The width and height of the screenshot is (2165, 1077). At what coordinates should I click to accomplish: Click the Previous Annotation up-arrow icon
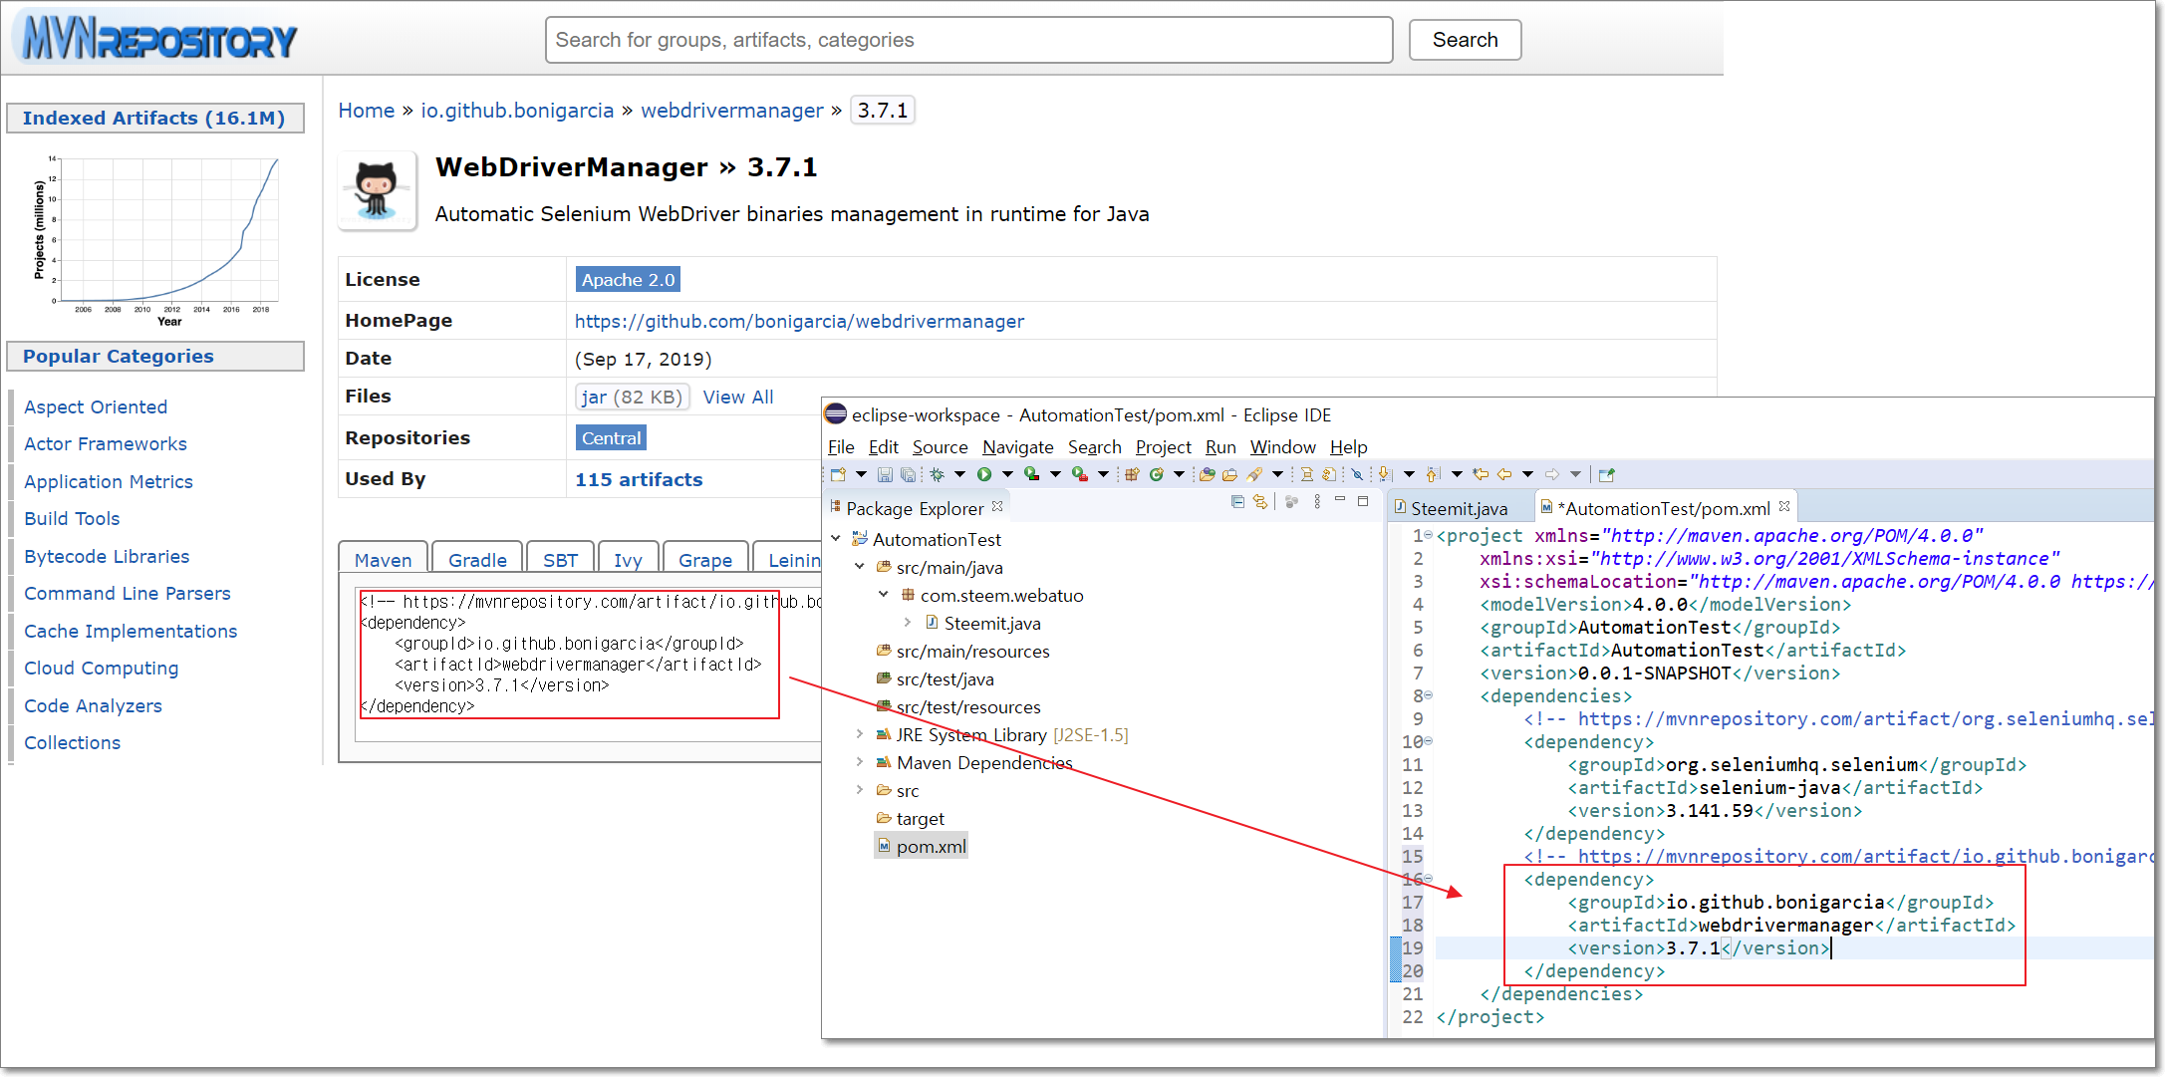(x=1433, y=474)
